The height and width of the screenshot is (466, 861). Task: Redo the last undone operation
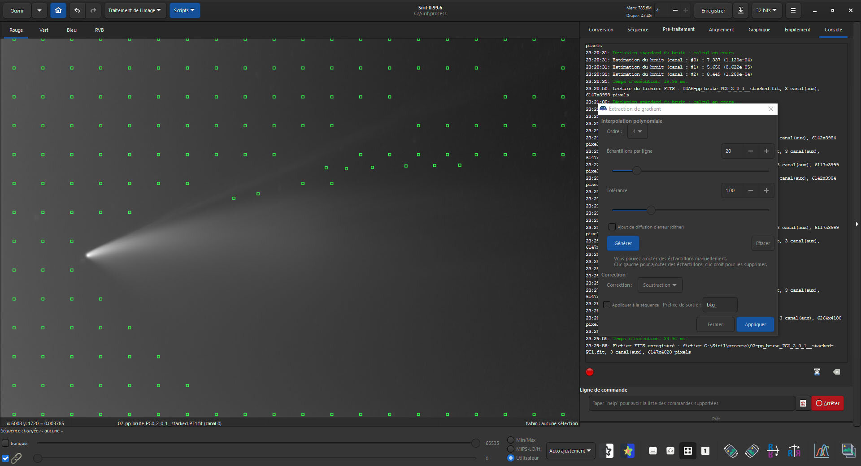93,10
